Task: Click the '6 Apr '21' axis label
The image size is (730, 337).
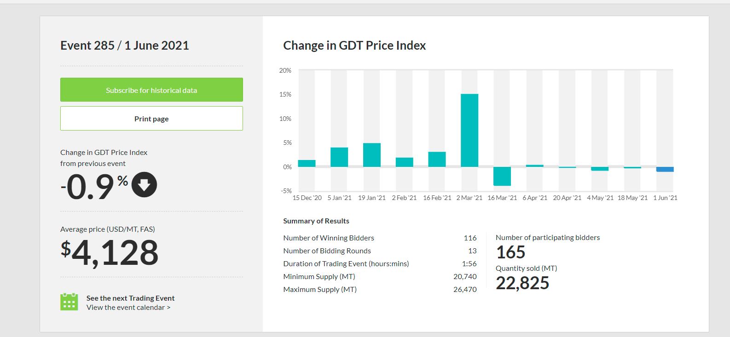Action: pos(535,198)
